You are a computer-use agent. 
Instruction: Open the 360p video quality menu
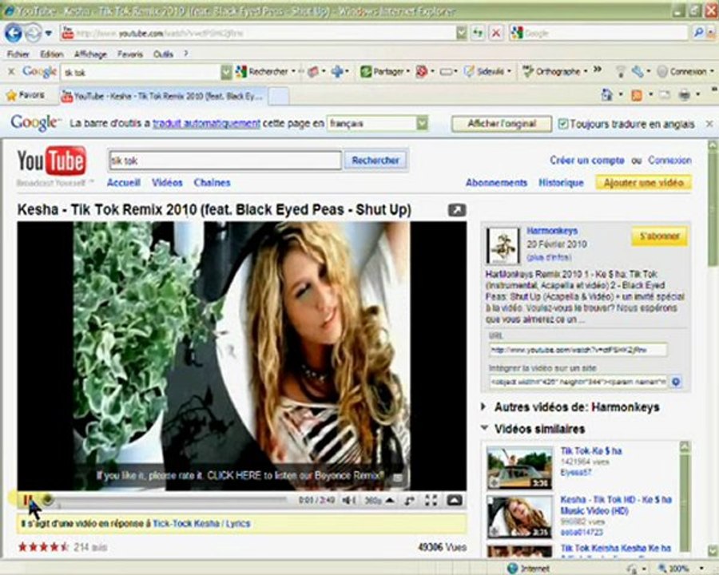(x=379, y=500)
